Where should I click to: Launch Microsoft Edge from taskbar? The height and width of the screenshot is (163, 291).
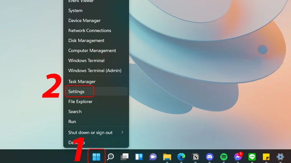click(181, 157)
